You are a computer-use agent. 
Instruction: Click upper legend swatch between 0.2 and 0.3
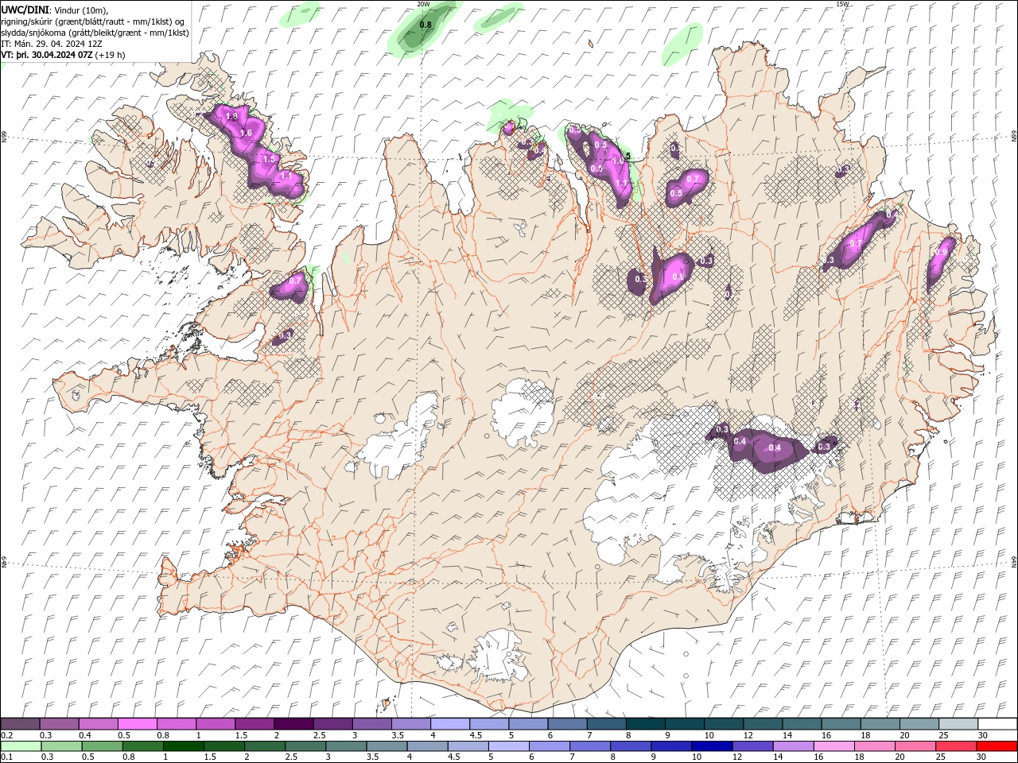[x=20, y=724]
